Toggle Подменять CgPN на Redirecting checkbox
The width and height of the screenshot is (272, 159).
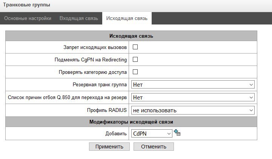[135, 60]
